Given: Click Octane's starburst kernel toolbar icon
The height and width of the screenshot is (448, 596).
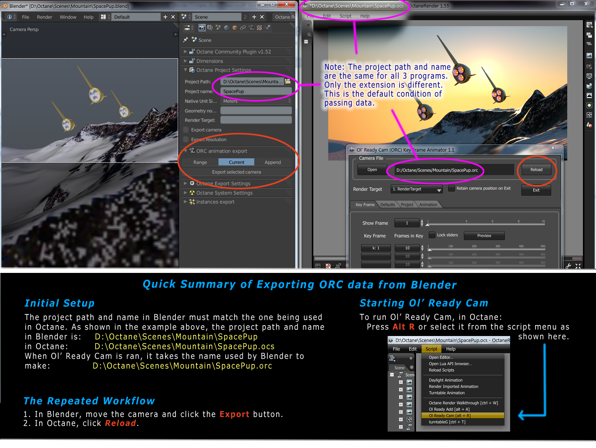Looking at the screenshot, I should point(589,105).
